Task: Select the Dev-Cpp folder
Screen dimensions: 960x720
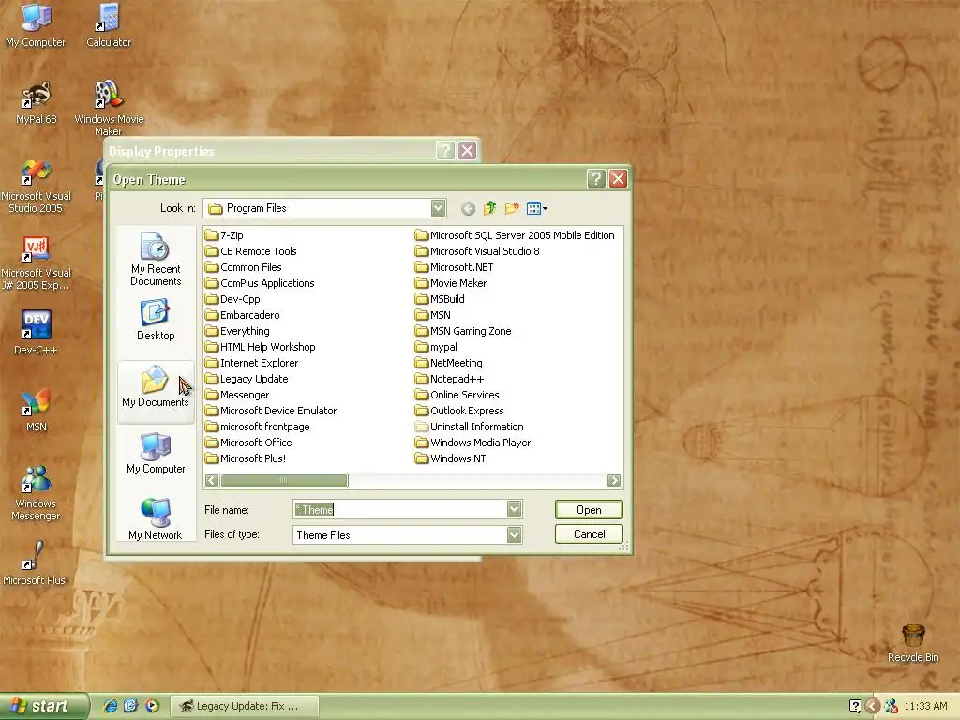Action: [233, 299]
